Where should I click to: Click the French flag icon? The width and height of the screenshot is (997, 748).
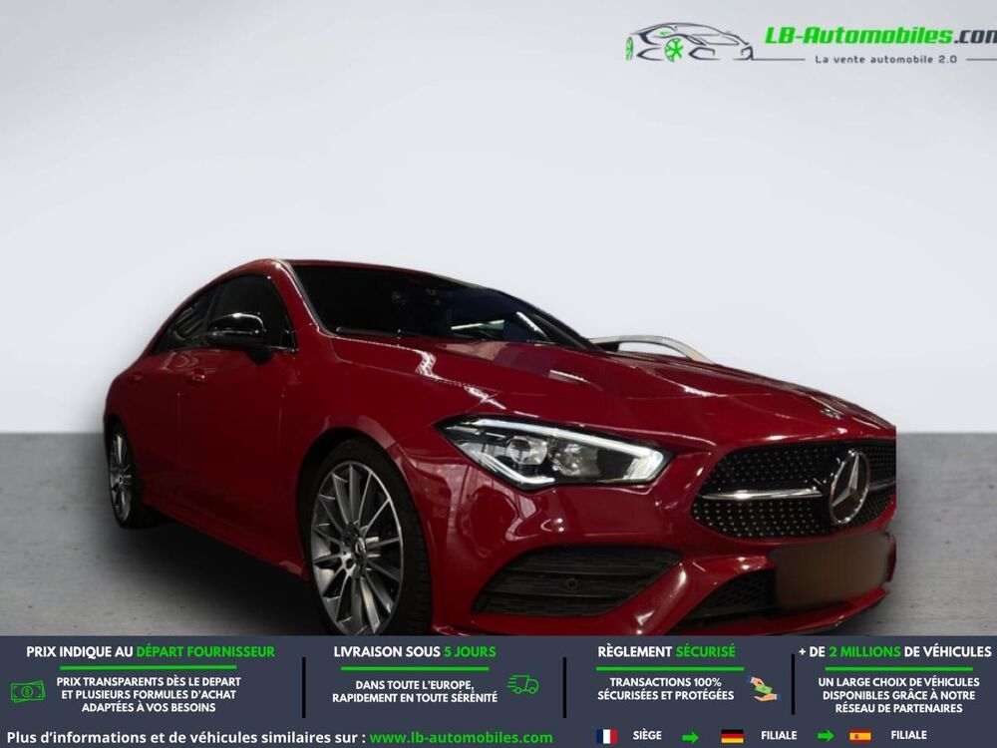[606, 736]
